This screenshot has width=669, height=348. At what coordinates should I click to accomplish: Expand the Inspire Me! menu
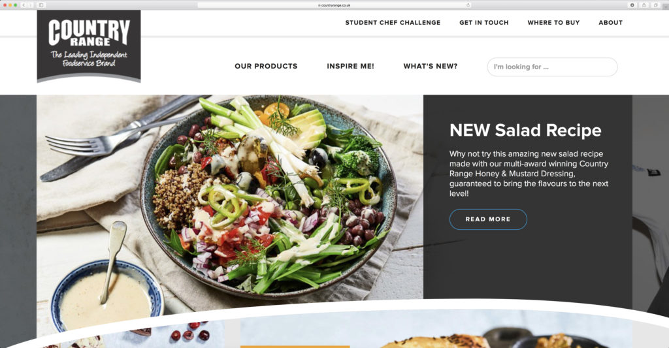350,66
